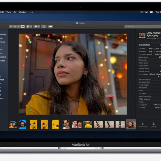Click the large photo preview
The height and width of the screenshot is (161, 161).
(73, 74)
